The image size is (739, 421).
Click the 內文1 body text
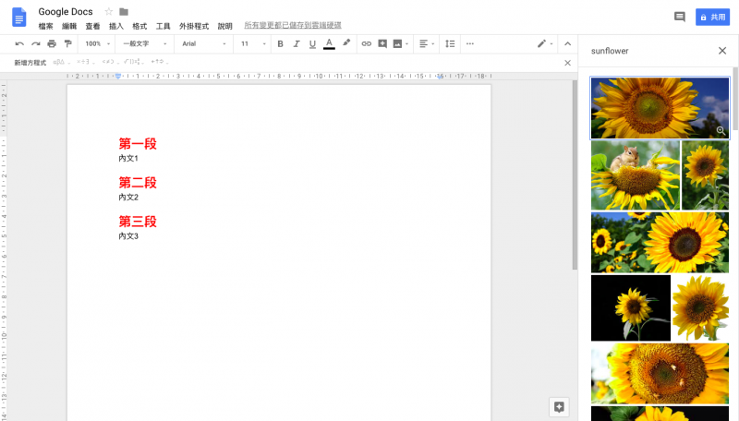pyautogui.click(x=128, y=158)
